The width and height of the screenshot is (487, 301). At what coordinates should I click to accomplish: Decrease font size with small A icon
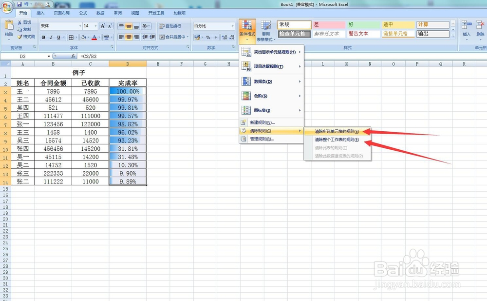(x=110, y=26)
